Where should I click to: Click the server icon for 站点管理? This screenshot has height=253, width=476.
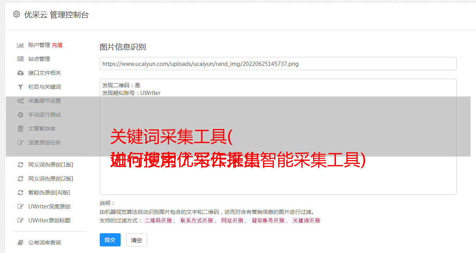(x=21, y=59)
